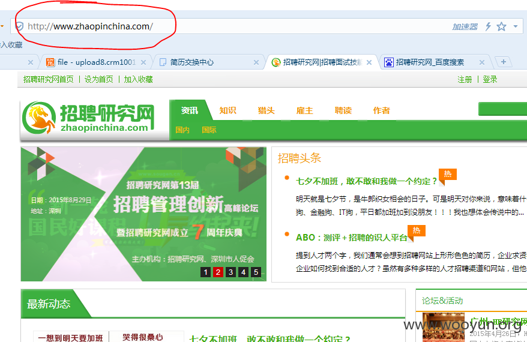The height and width of the screenshot is (342, 527).
Task: Open the address bar dropdown arrow
Action: pos(516,26)
